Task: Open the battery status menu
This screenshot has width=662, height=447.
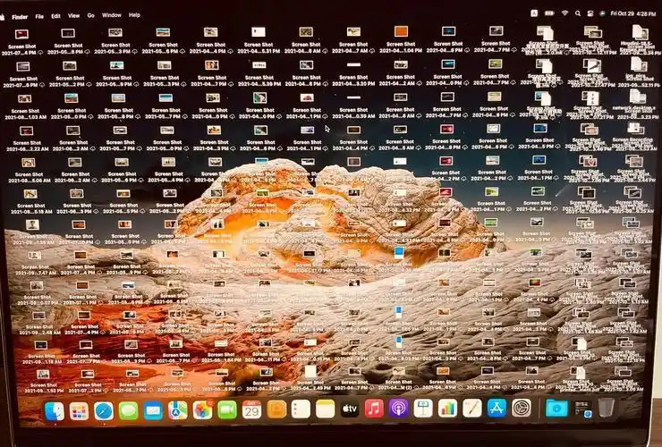Action: click(549, 13)
